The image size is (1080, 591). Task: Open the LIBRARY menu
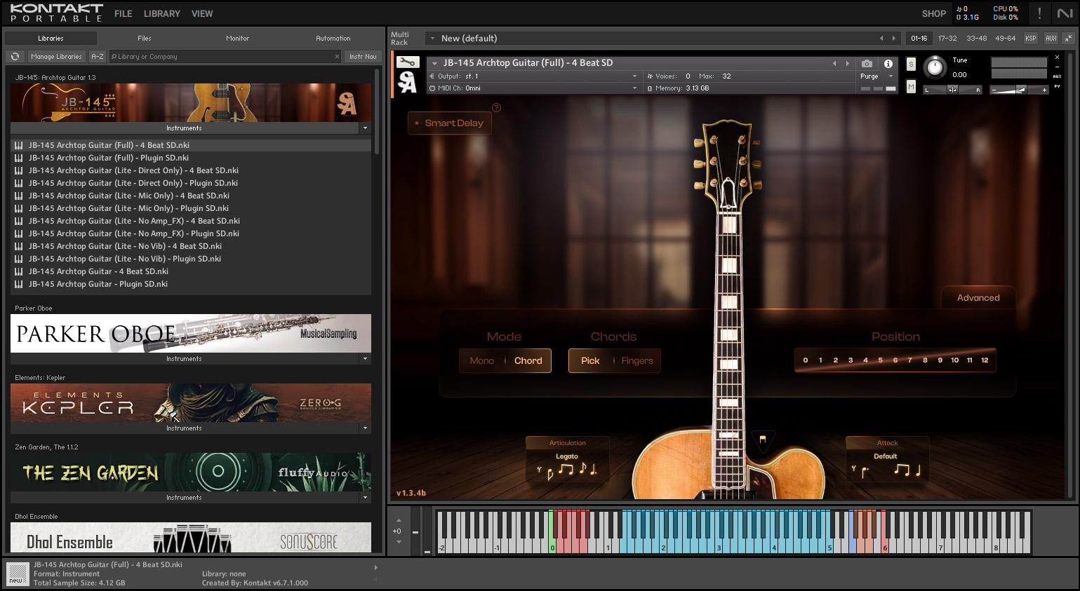coord(161,13)
